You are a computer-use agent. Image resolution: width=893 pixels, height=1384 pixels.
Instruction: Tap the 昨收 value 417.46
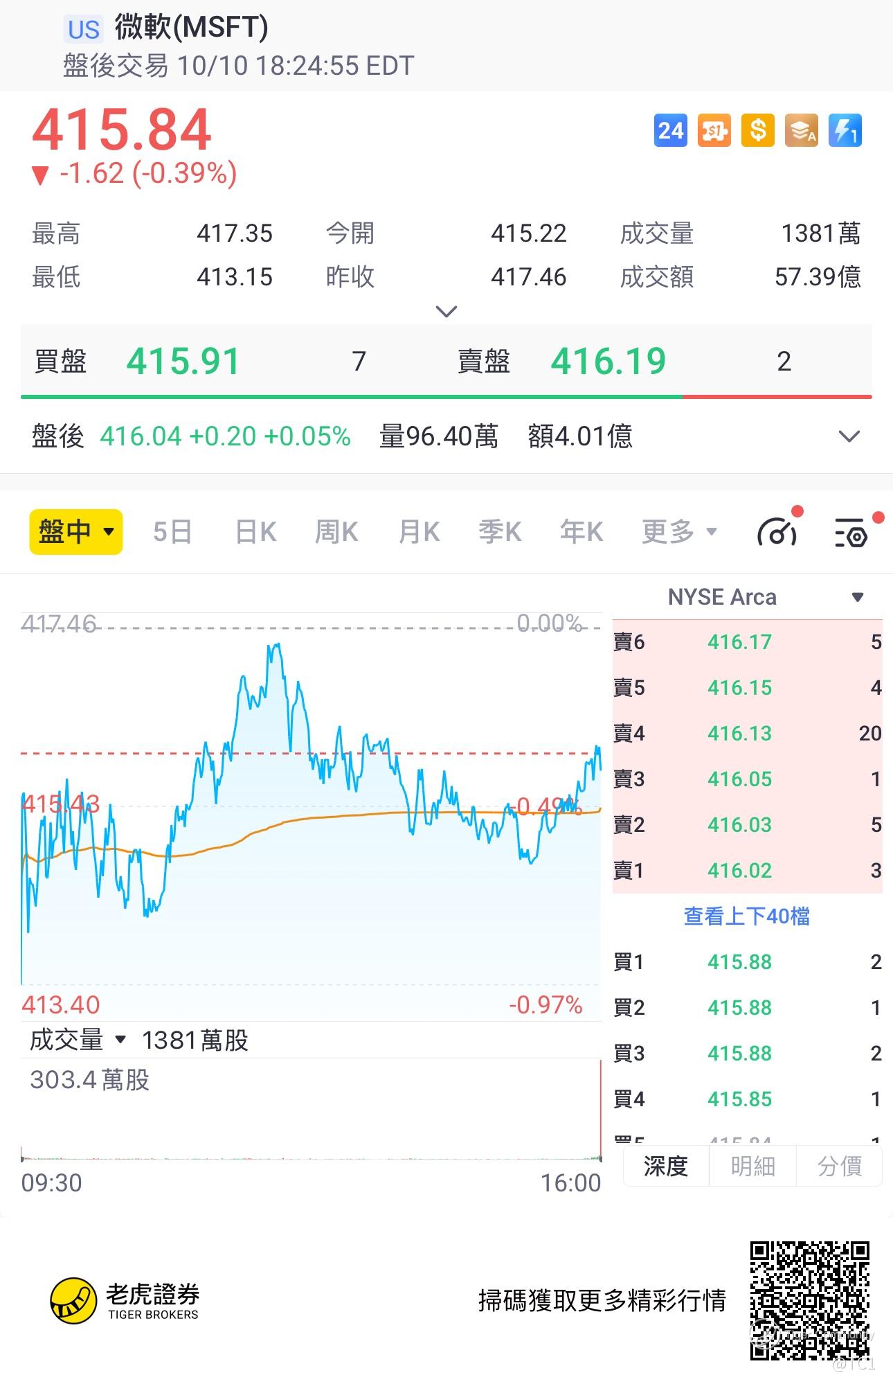529,277
